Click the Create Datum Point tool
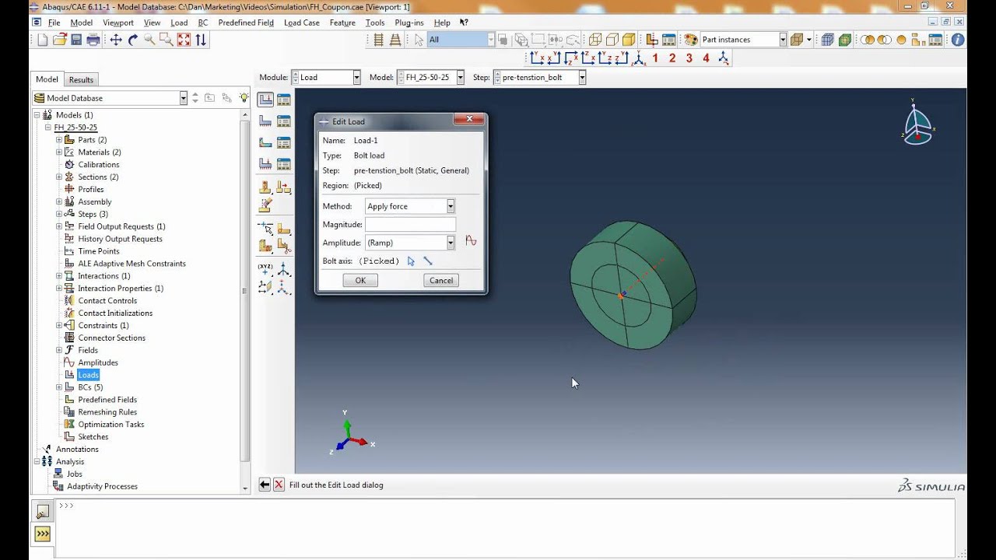This screenshot has width=996, height=560. [x=265, y=270]
